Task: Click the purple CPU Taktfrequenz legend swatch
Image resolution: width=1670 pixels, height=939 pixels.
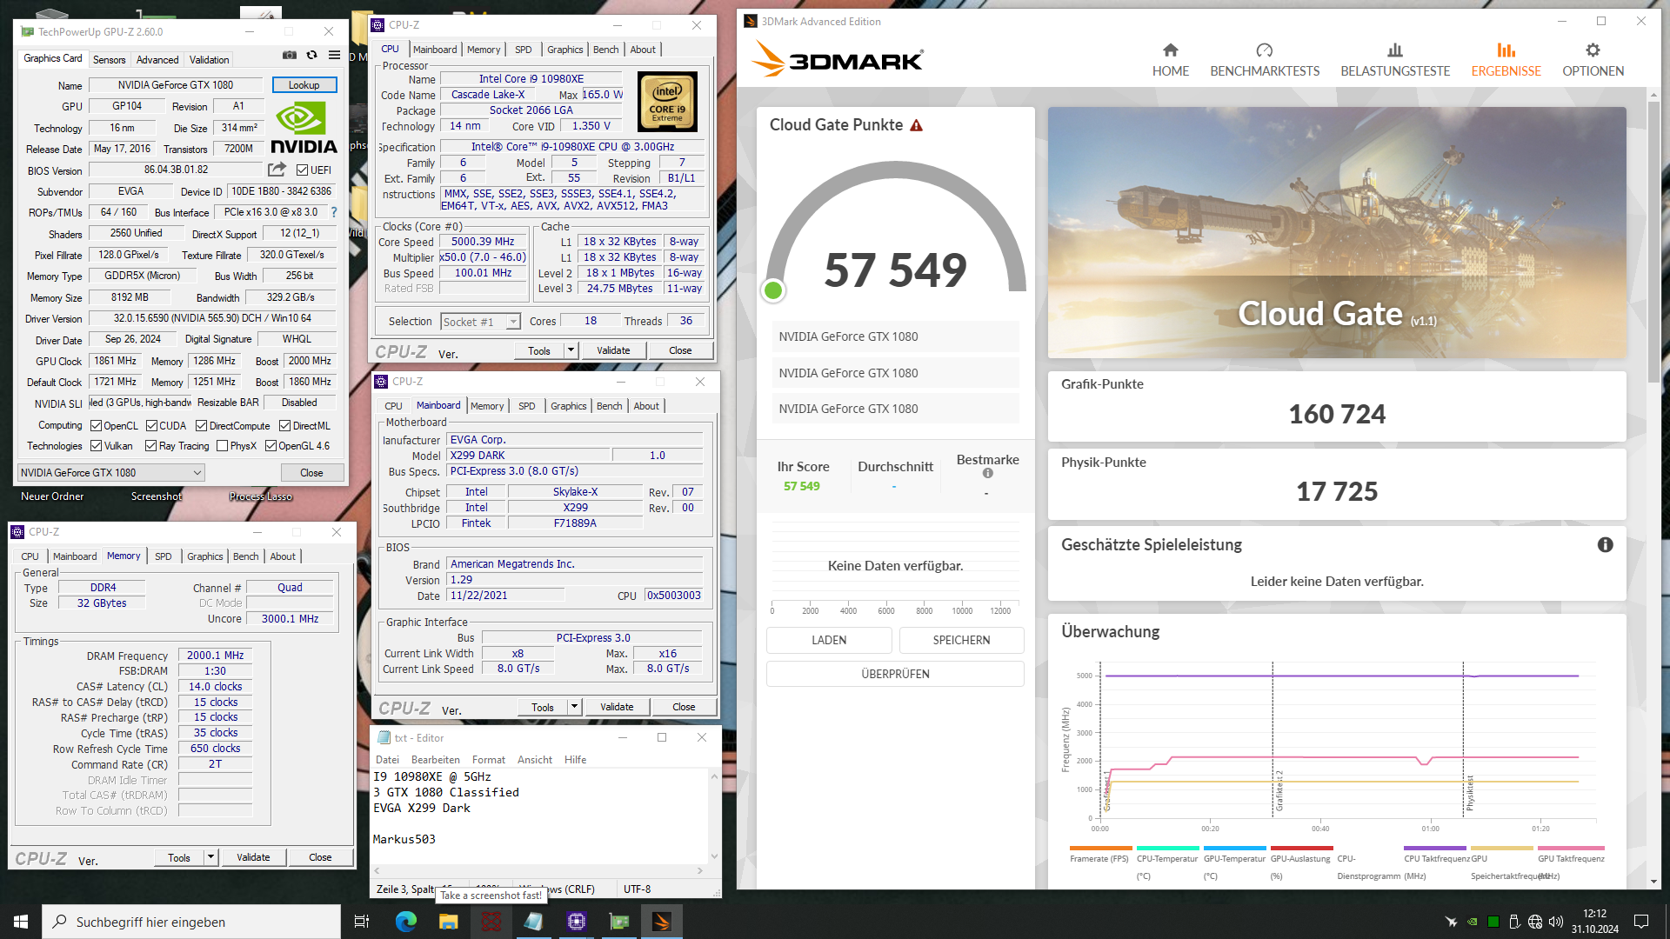Action: click(1435, 848)
